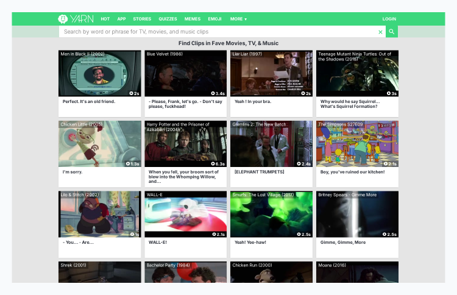Click "Yeah ! In your bra." caption
The height and width of the screenshot is (295, 457).
point(253,101)
